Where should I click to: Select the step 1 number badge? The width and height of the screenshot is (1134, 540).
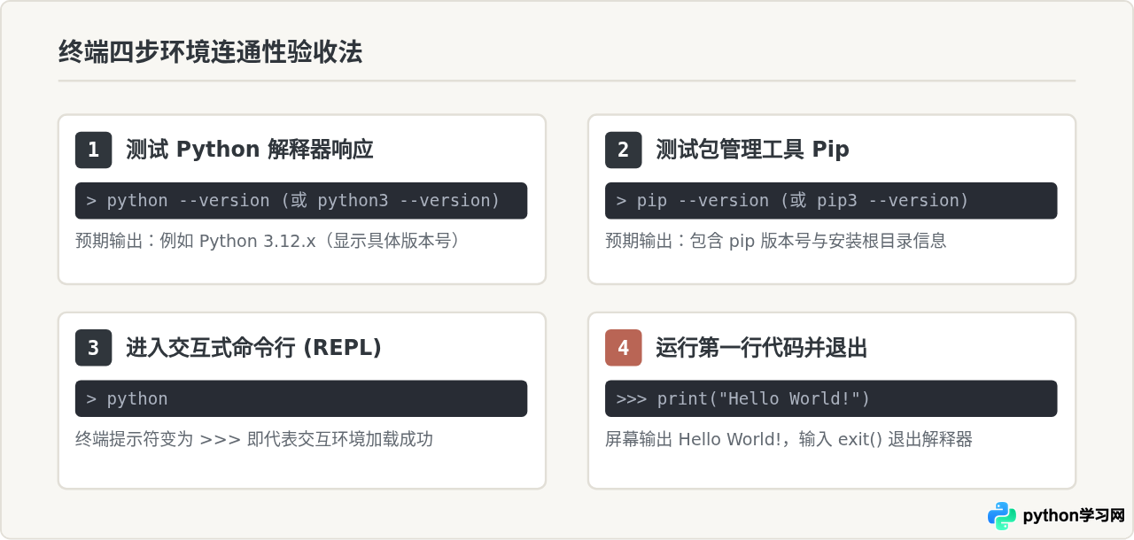coord(93,150)
